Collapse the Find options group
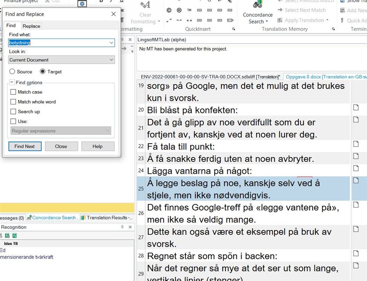 tap(11, 82)
